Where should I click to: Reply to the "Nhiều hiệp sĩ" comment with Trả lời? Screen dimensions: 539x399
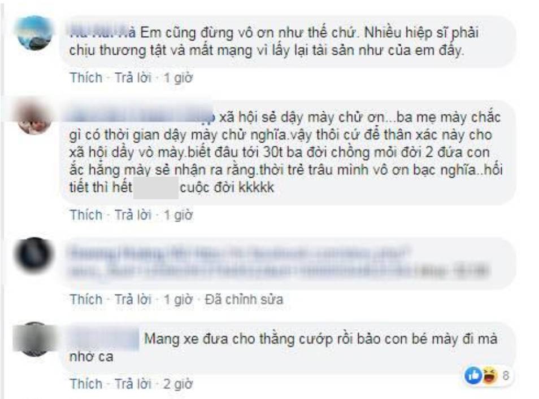point(133,78)
